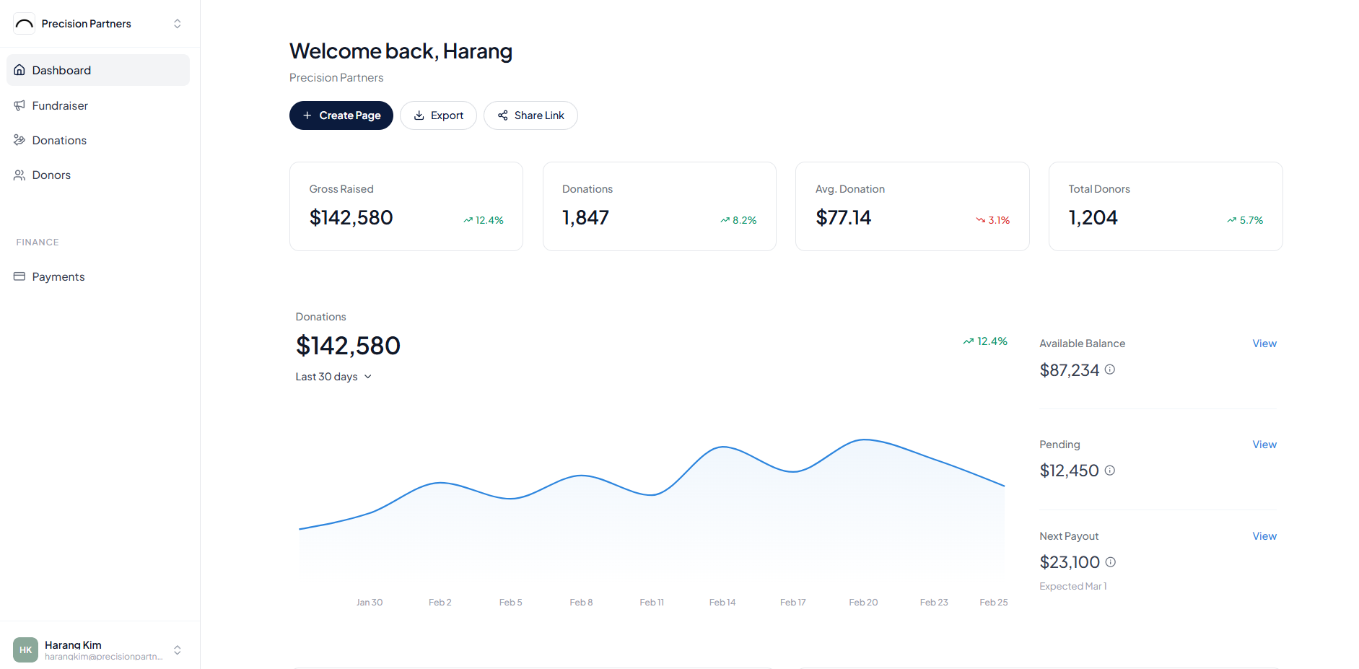Click the Export button
Screen dimensions: 1359x669
tap(438, 115)
